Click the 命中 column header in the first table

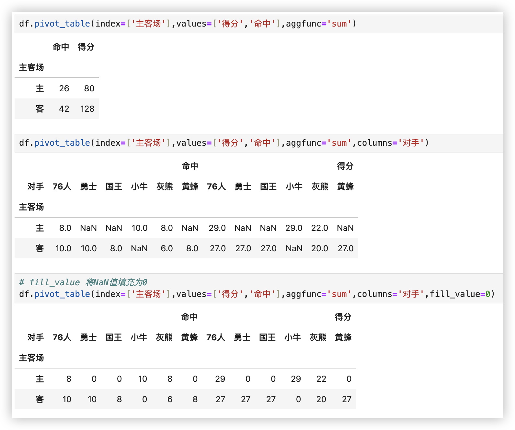[x=61, y=47]
